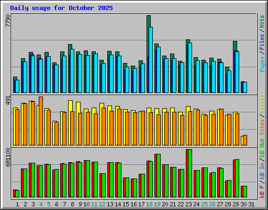Click the red kB bar for day 19
This screenshot has width=268, height=210.
point(155,176)
